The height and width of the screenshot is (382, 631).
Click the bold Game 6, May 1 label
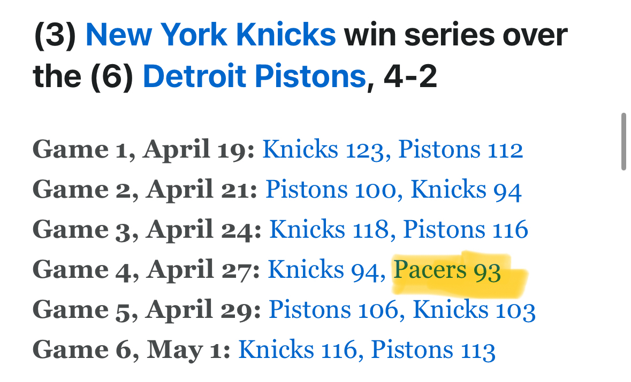[132, 350]
